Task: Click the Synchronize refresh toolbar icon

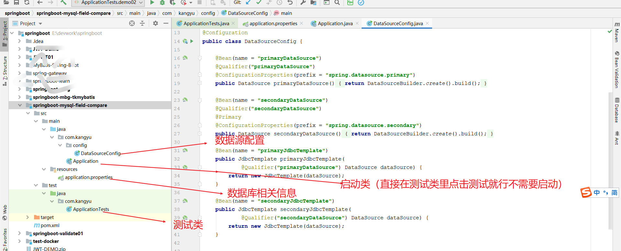Action: pos(27,3)
